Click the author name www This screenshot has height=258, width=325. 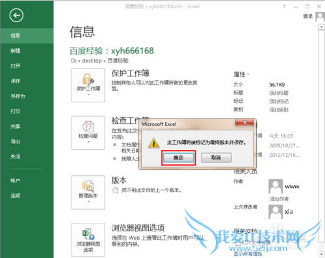[292, 186]
